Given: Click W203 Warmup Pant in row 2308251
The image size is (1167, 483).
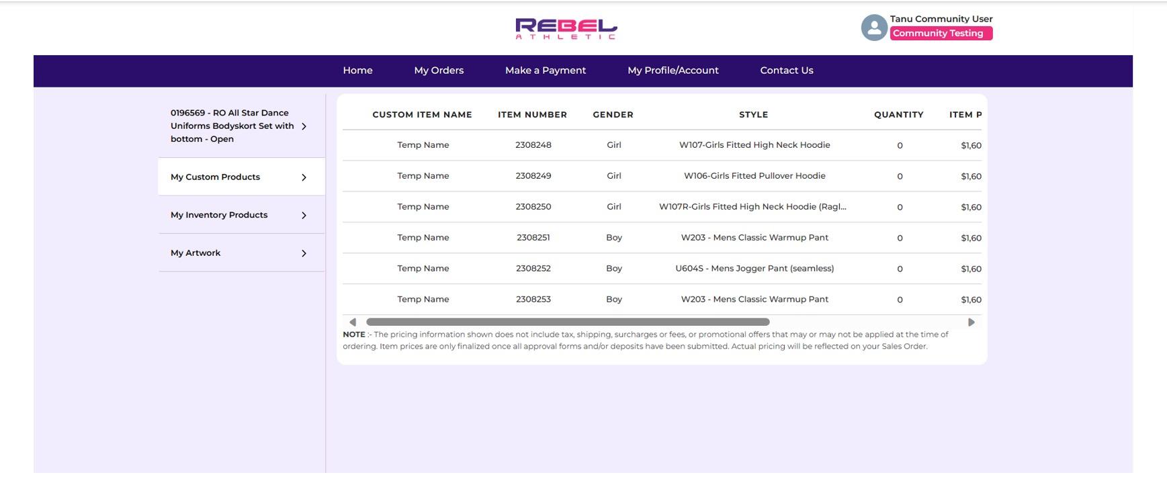Looking at the screenshot, I should point(754,238).
